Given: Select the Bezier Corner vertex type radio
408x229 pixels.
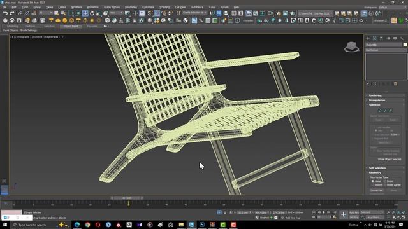Looking at the screenshot, I should click(385, 185).
